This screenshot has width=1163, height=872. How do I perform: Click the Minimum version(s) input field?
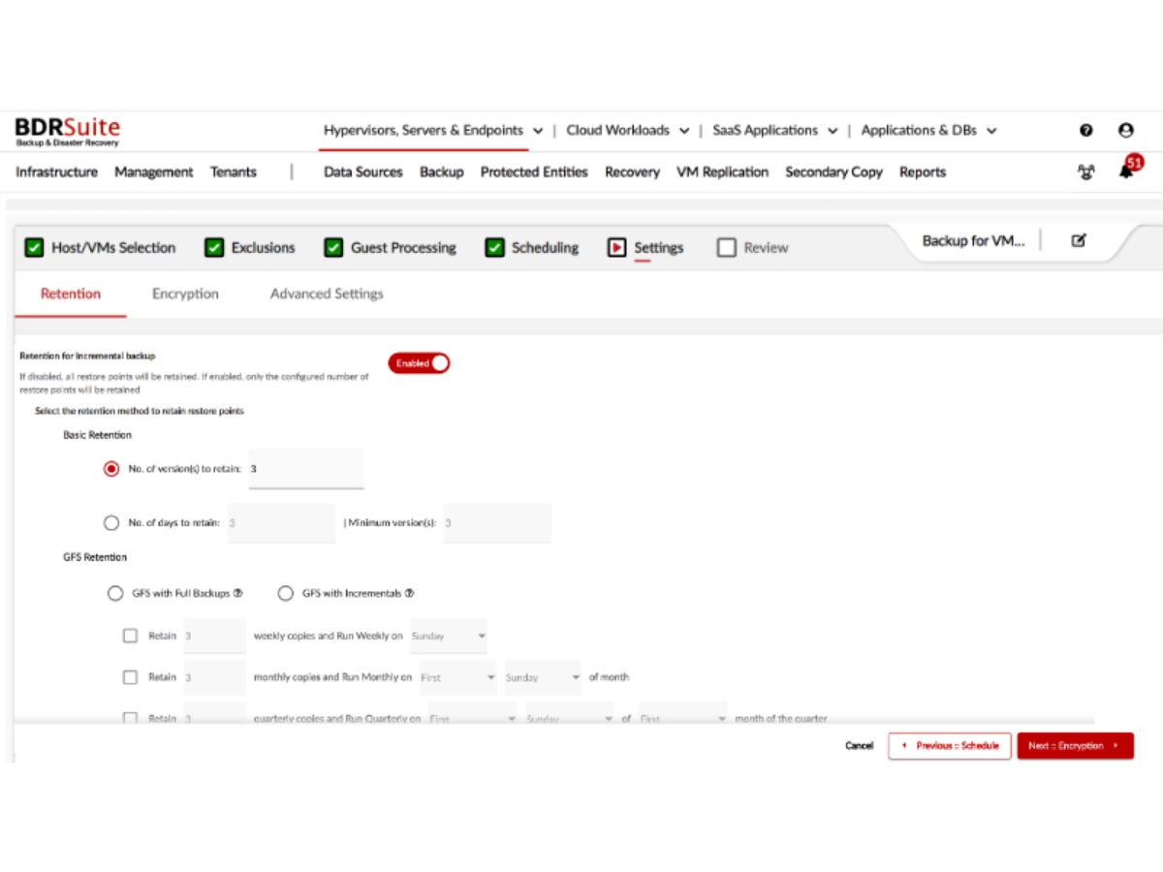[x=497, y=523]
